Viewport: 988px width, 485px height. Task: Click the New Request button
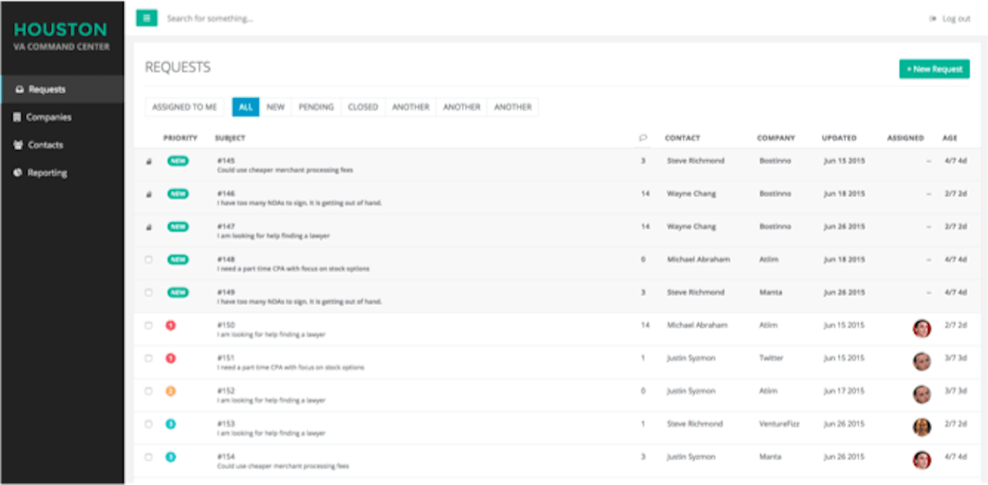pos(935,69)
